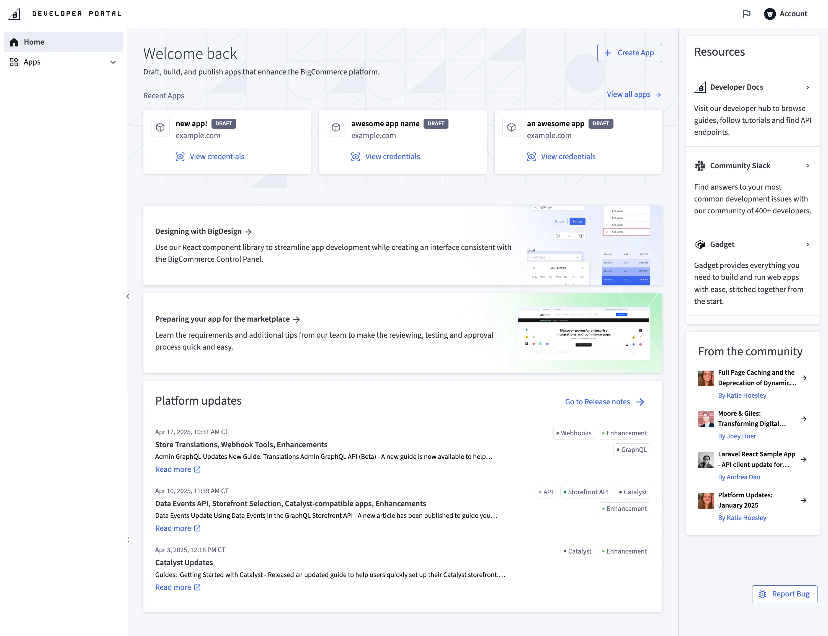The width and height of the screenshot is (828, 636).
Task: Click the flag icon in the top bar
Action: click(x=746, y=14)
